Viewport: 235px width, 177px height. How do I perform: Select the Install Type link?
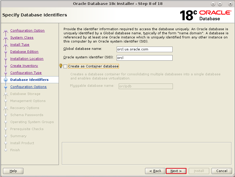[x=19, y=45]
